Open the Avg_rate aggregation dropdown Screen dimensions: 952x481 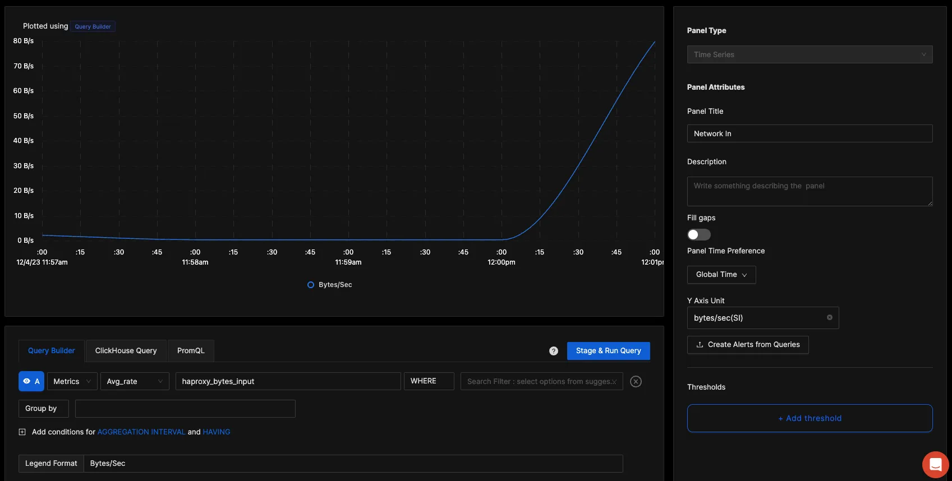pos(135,381)
